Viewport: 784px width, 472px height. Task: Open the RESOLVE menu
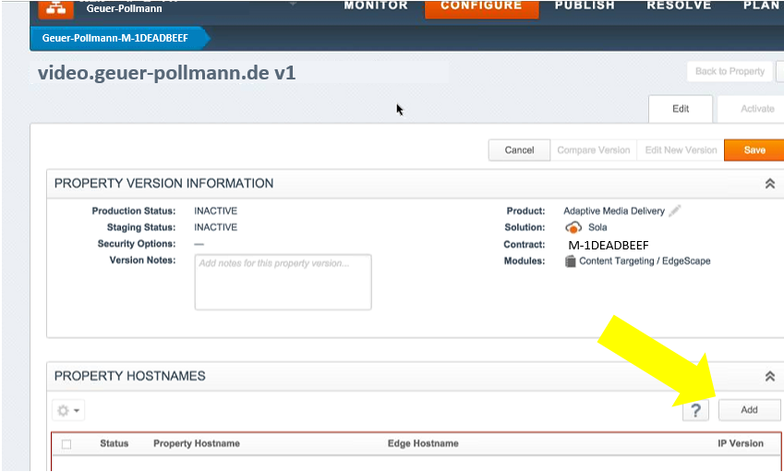[679, 6]
